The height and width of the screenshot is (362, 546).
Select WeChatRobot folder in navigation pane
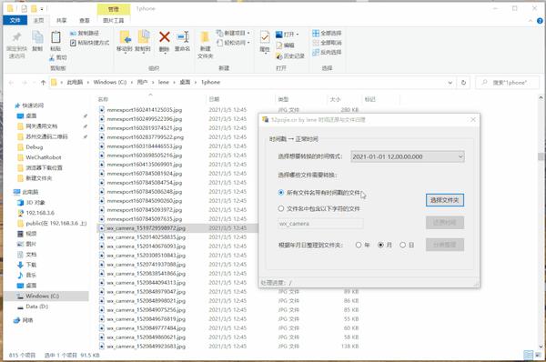[x=44, y=157]
